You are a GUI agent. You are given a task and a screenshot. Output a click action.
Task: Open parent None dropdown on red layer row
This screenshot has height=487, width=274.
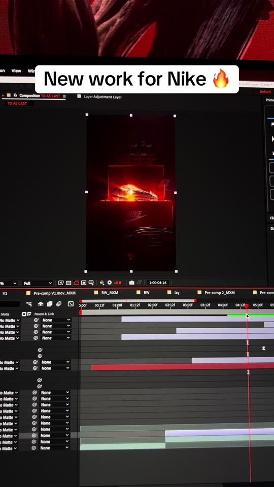pos(56,368)
